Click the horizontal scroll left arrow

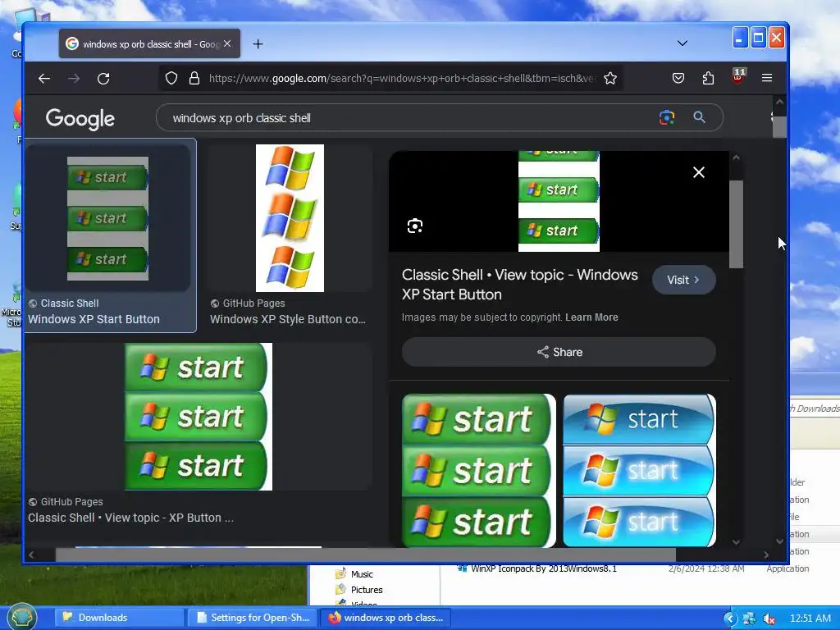(31, 555)
